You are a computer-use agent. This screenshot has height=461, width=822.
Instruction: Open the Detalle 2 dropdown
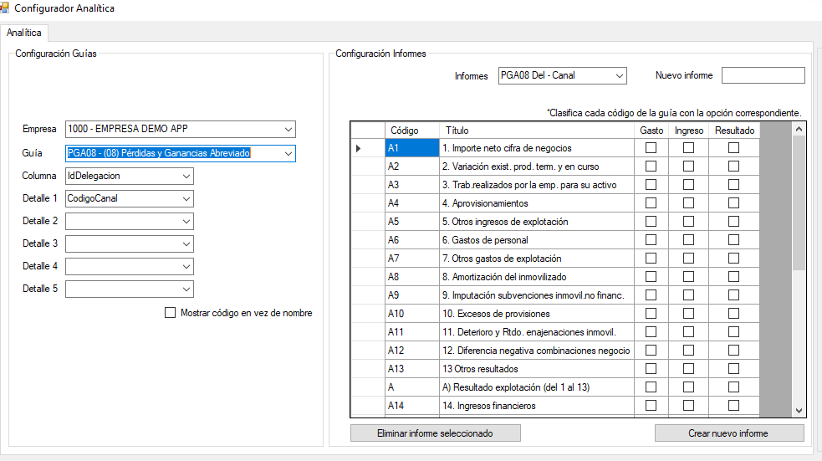[130, 222]
